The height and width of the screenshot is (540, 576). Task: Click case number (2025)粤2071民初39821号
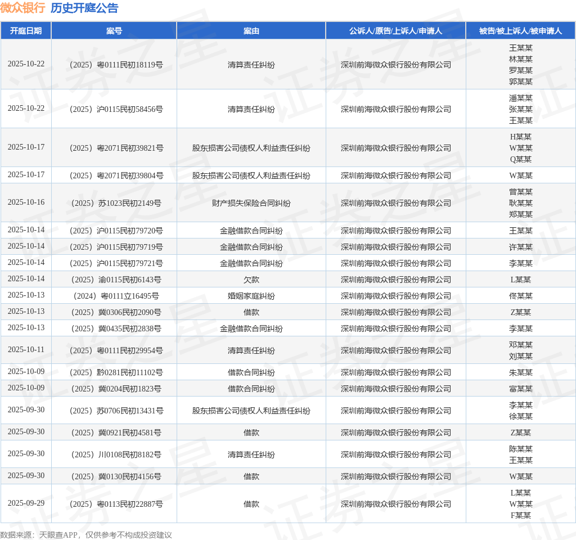[116, 148]
